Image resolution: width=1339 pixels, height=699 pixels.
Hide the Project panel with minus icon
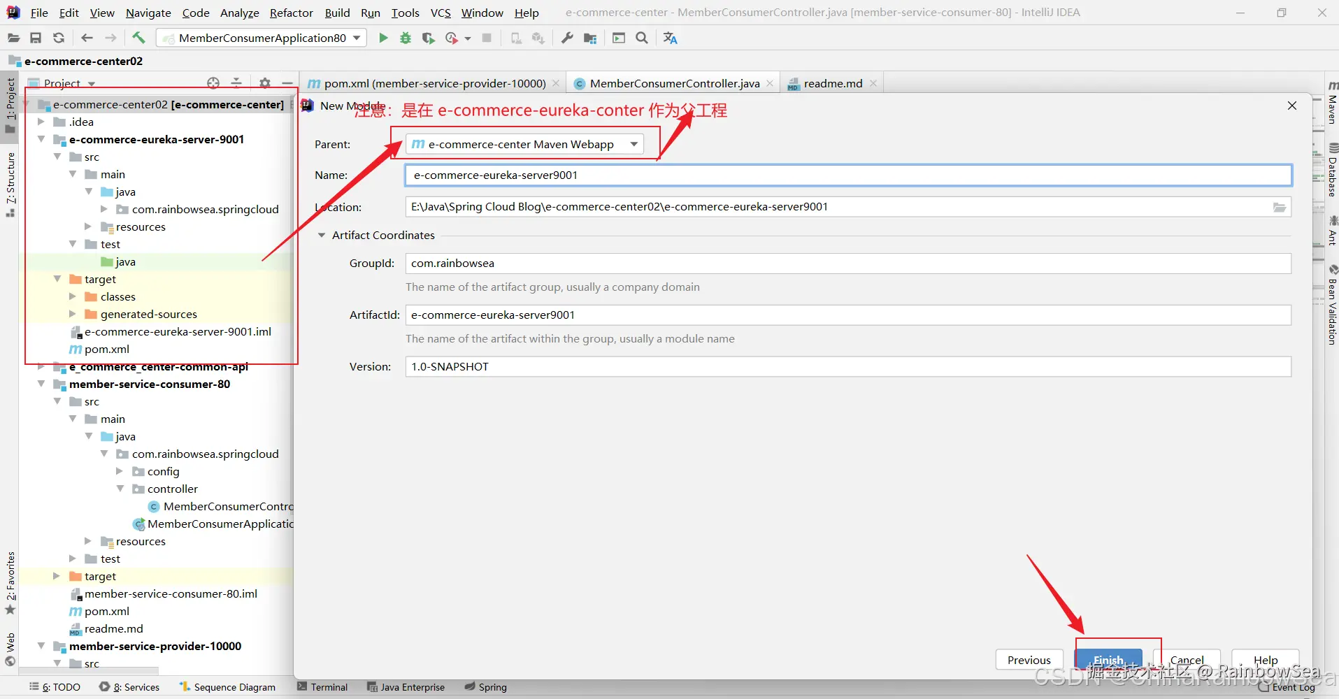(287, 83)
